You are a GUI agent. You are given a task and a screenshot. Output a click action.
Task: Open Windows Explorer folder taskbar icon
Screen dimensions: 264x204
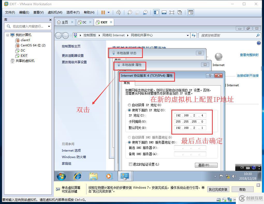[x=93, y=176]
